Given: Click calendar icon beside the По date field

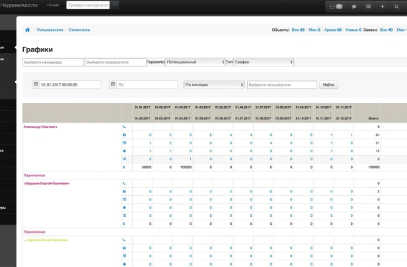Looking at the screenshot, I should (x=113, y=84).
